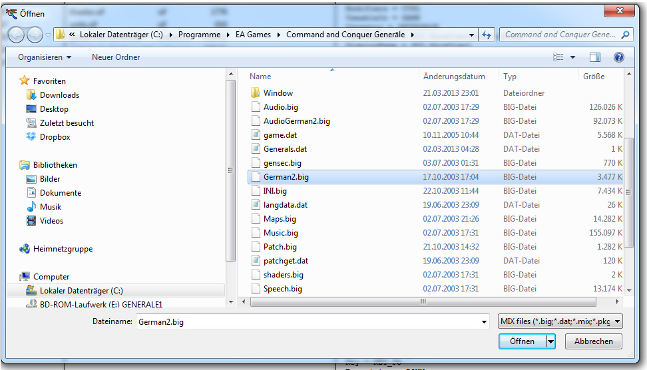Open the Öffnen split-button arrow

[x=551, y=341]
